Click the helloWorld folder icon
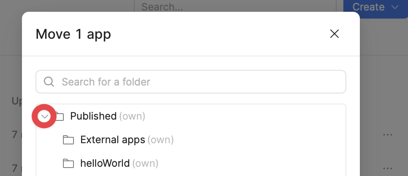The image size is (408, 176). pyautogui.click(x=68, y=163)
